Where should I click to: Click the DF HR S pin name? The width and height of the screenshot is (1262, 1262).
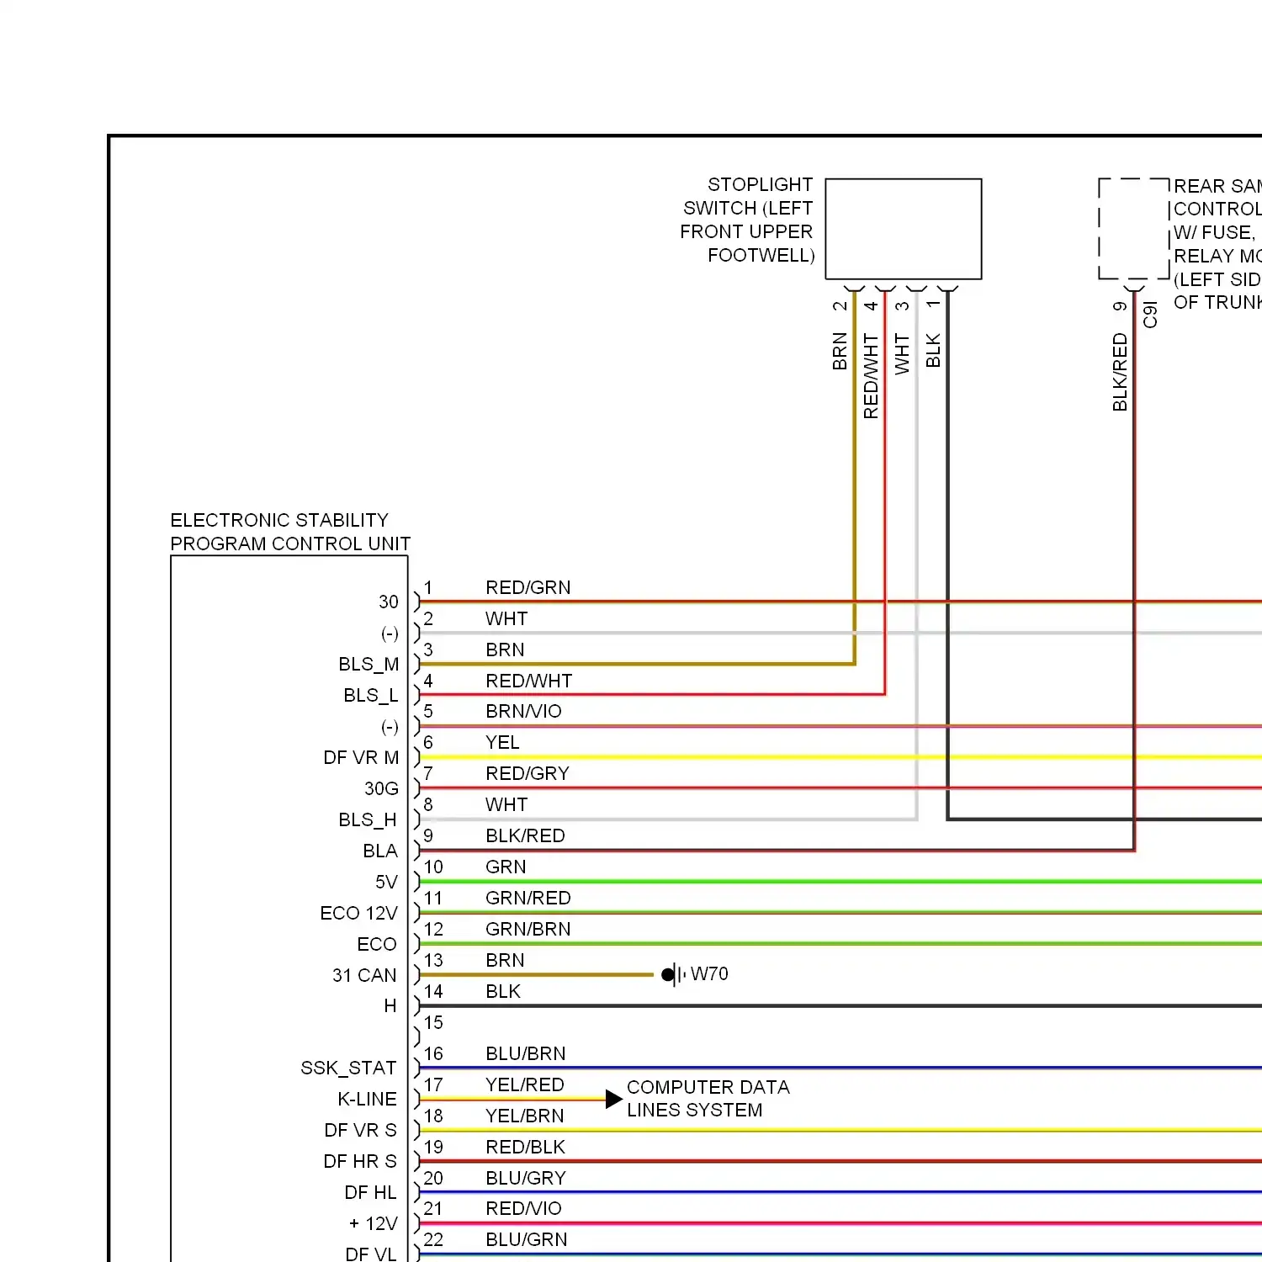360,1161
